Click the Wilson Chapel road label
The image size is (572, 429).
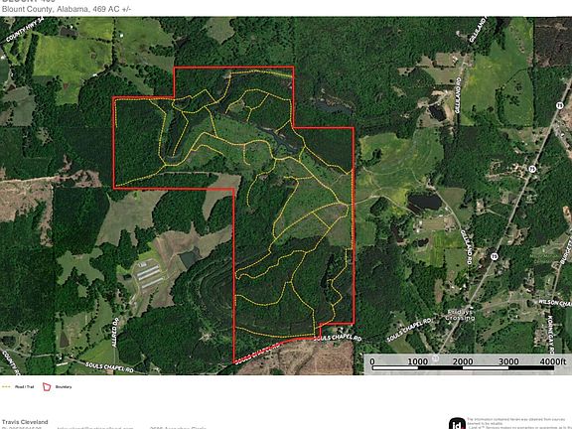[555, 303]
